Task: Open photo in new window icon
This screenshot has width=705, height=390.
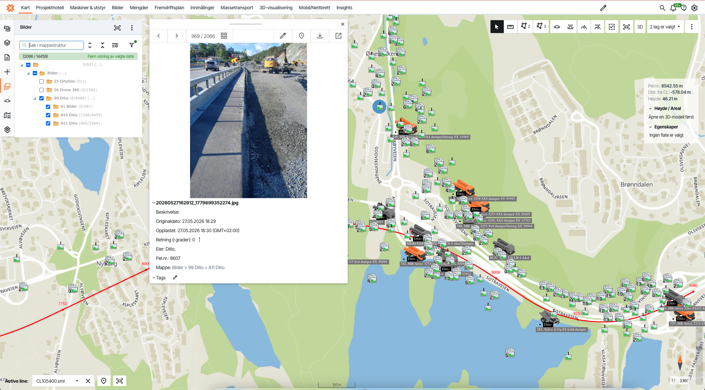Action: (338, 36)
